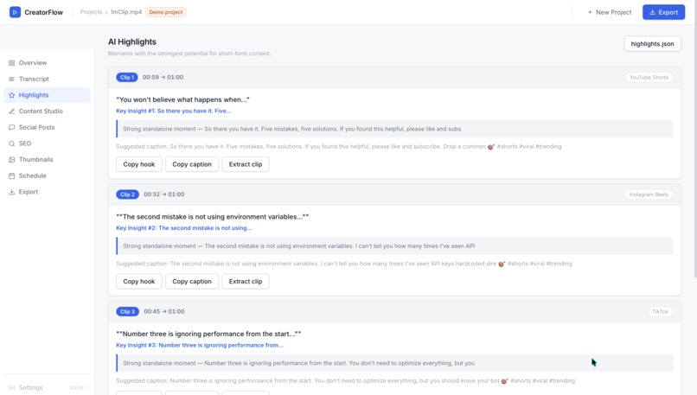Viewport: 697px width, 395px height.
Task: Open Thumbnails in sidebar
Action: pyautogui.click(x=47, y=160)
